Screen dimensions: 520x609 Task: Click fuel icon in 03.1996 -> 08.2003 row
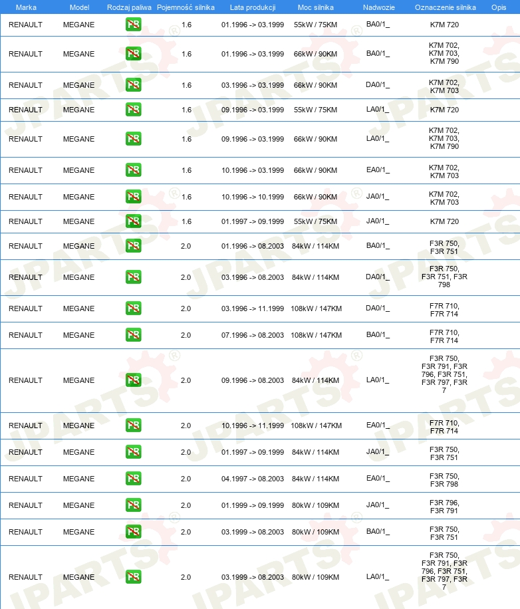click(133, 277)
